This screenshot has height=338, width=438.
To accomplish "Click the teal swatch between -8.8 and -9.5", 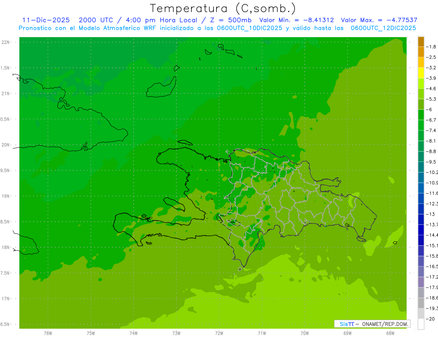I will tap(421, 156).
